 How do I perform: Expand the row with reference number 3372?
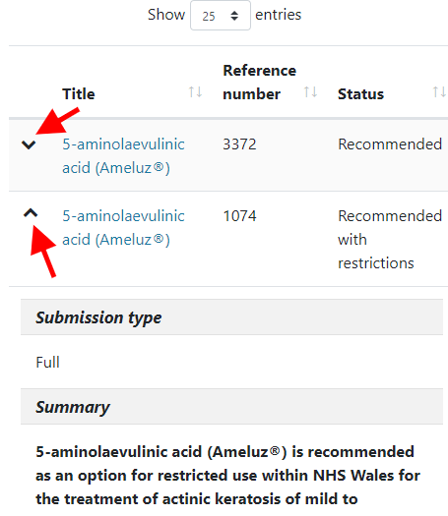(29, 144)
